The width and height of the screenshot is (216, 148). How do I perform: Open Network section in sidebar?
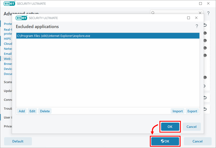8,49
